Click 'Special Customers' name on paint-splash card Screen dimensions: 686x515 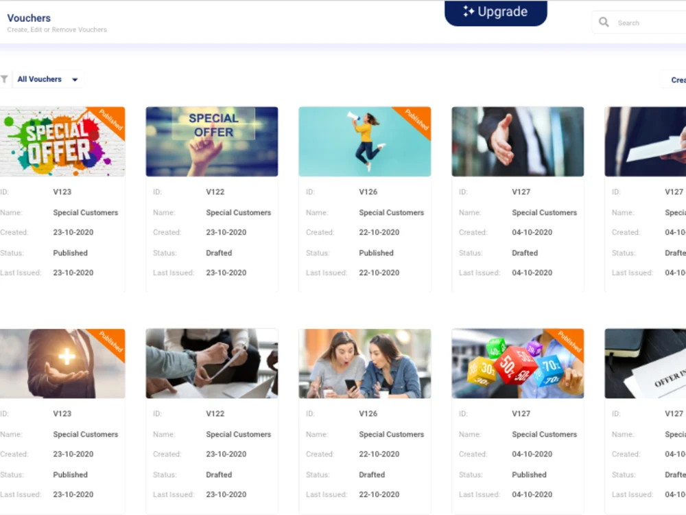(86, 212)
